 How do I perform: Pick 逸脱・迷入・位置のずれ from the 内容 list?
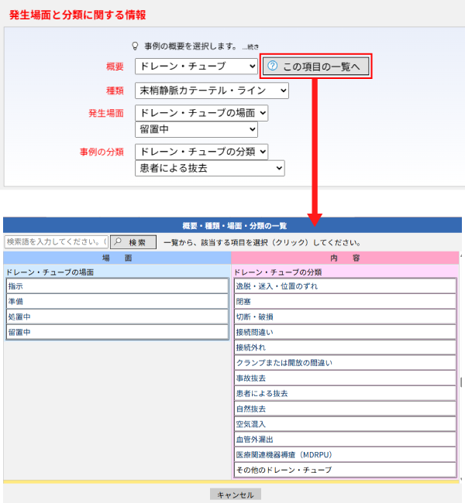tap(345, 286)
